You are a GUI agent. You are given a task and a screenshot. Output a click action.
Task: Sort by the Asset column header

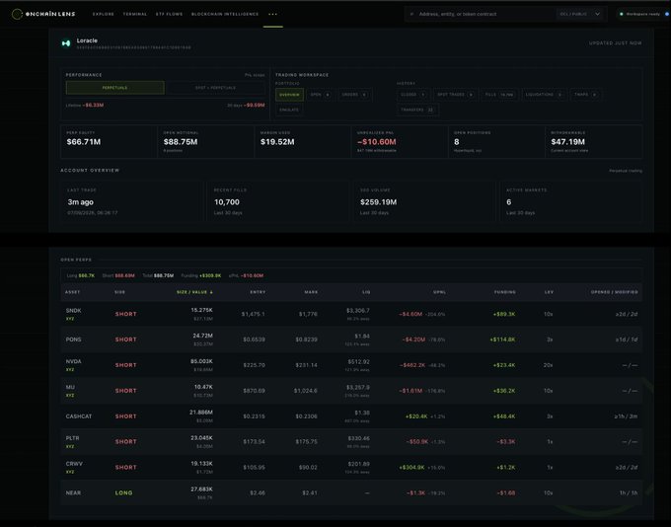pos(72,292)
